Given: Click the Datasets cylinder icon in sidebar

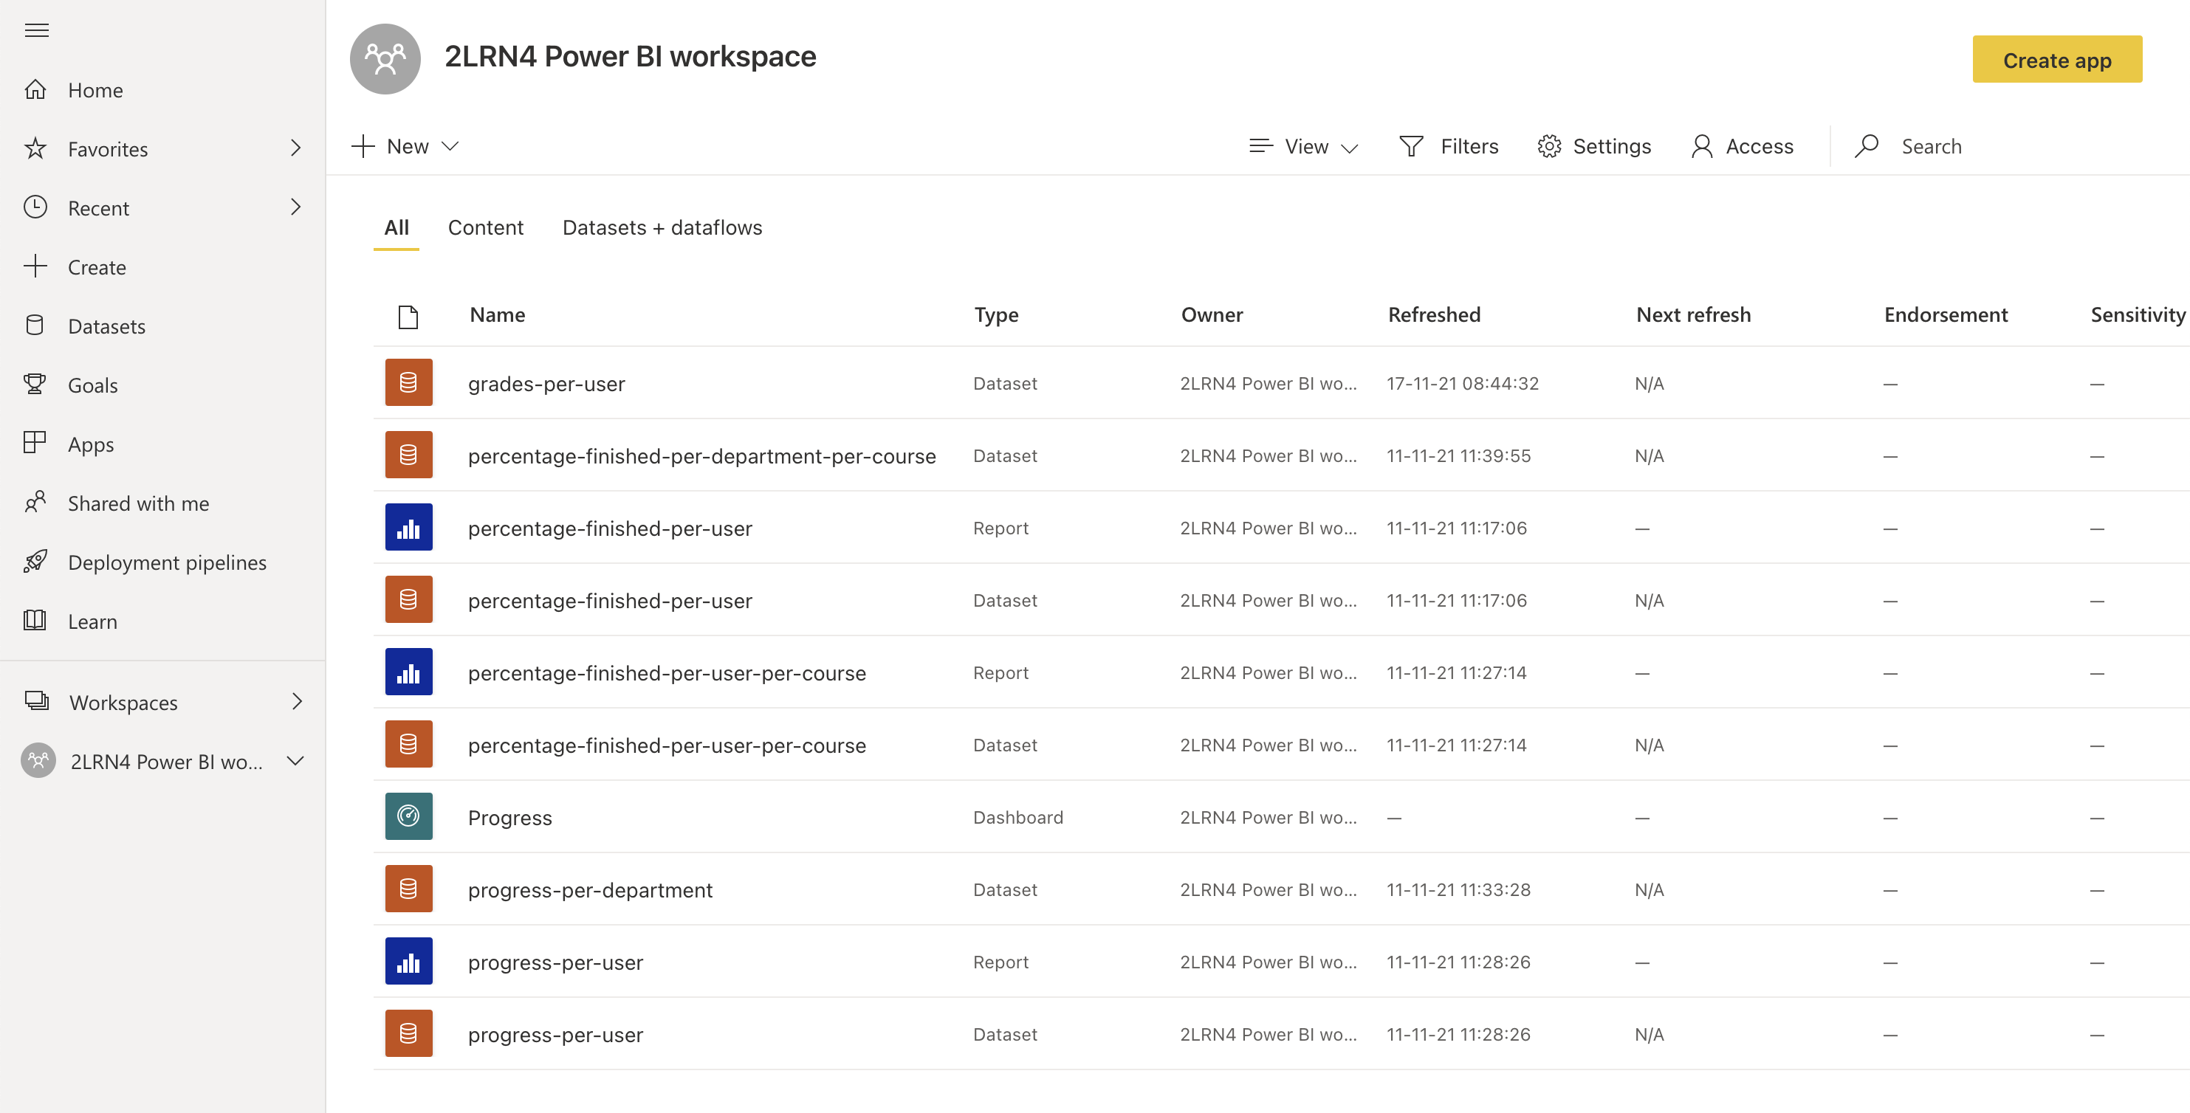Looking at the screenshot, I should coord(35,325).
